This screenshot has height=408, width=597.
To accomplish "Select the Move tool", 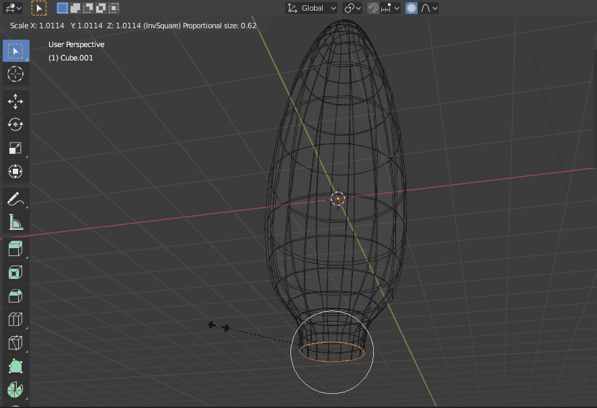I will click(x=15, y=101).
